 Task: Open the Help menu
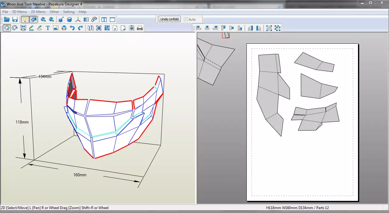82,12
